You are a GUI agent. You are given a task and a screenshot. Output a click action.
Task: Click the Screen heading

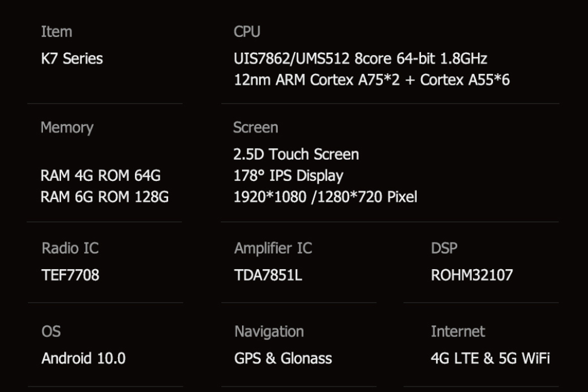255,128
